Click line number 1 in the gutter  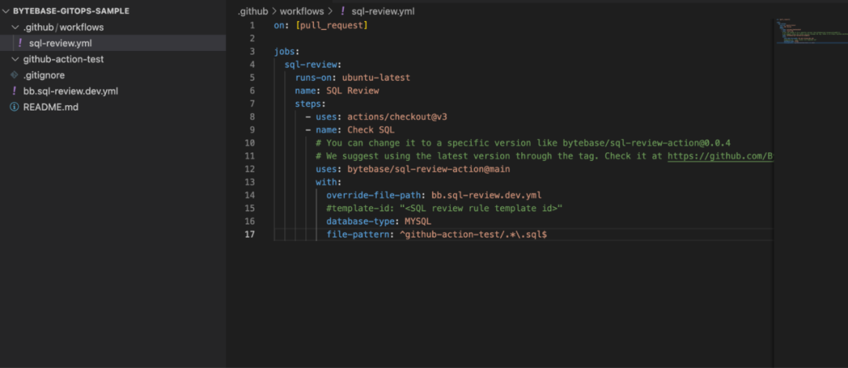(252, 25)
